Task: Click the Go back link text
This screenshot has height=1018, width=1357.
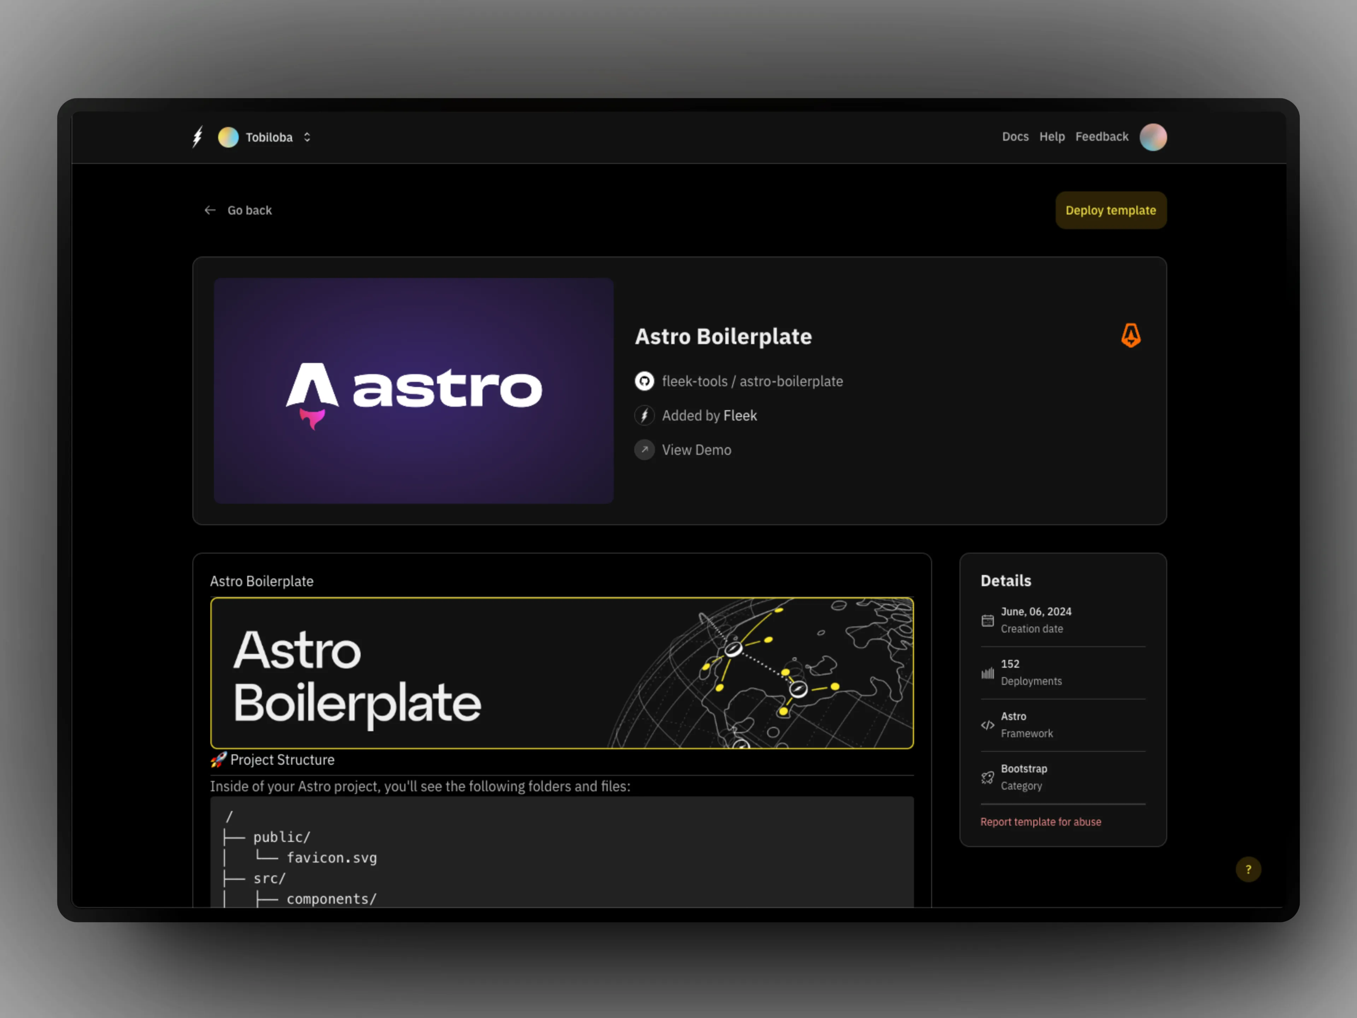Action: pyautogui.click(x=249, y=210)
